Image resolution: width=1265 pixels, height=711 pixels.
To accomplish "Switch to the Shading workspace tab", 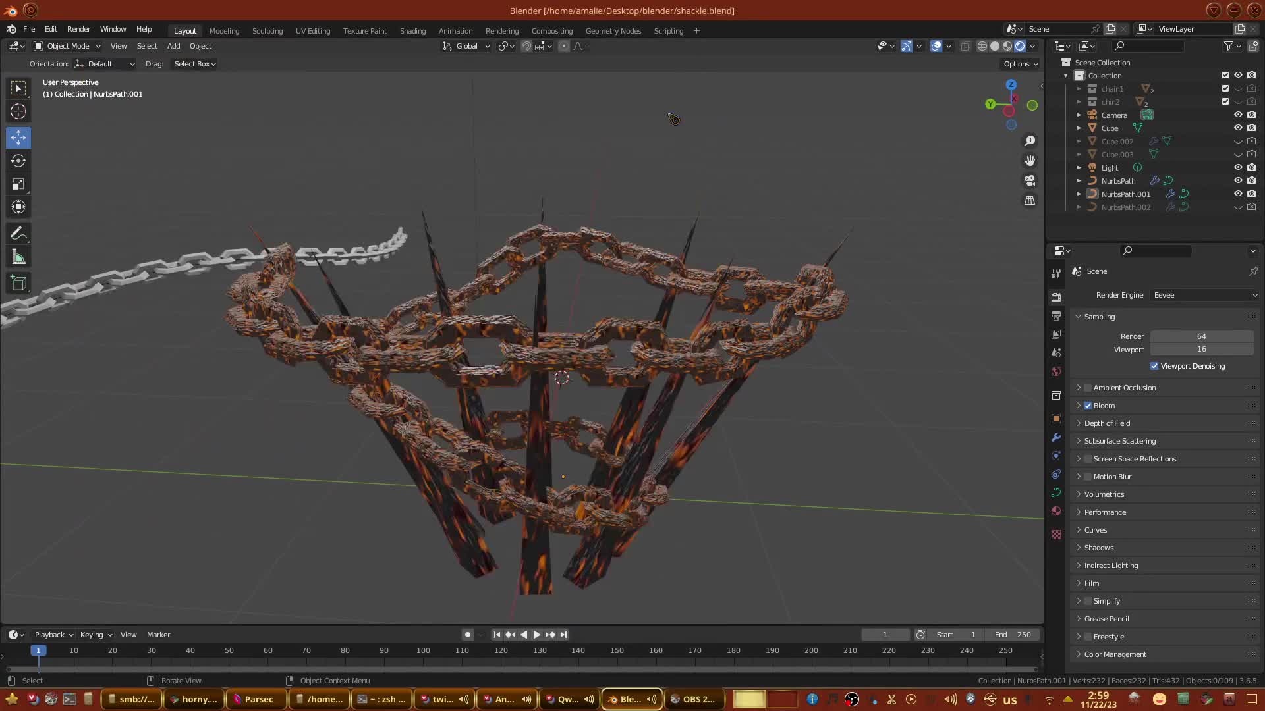I will pos(412,31).
